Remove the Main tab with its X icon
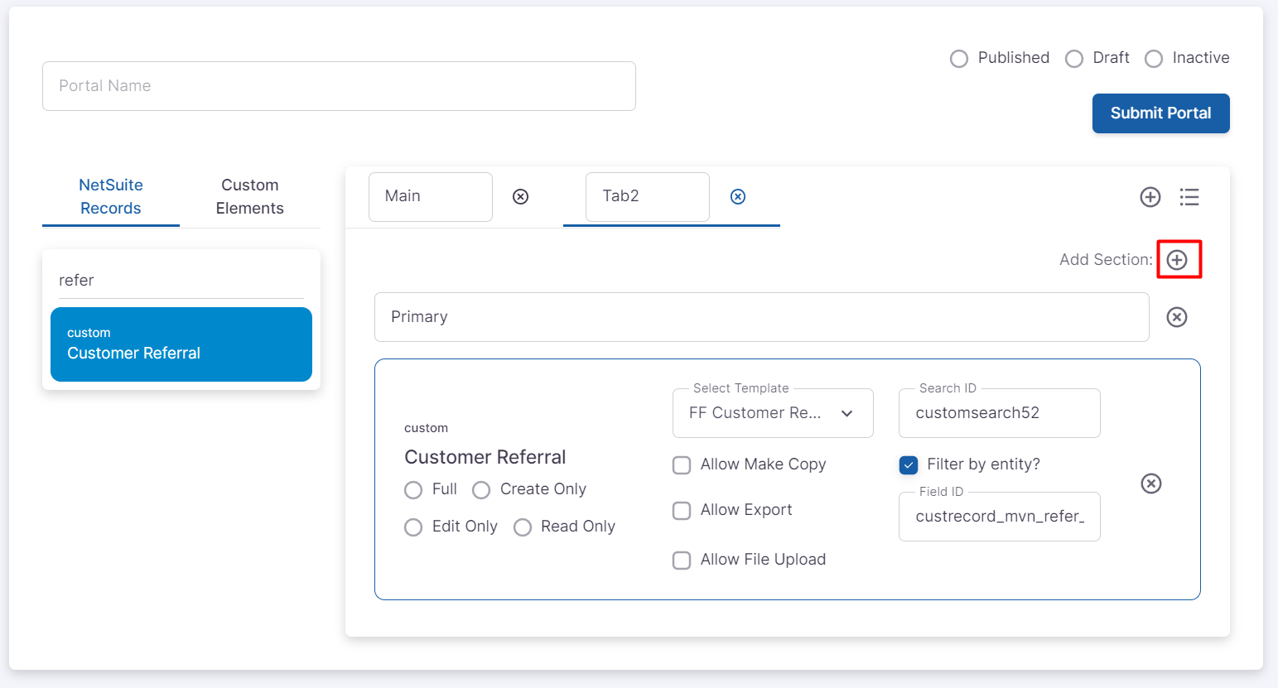This screenshot has height=688, width=1278. (520, 196)
